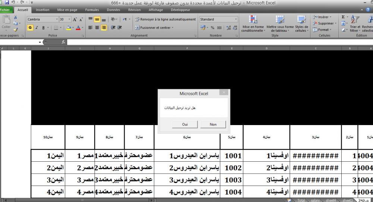Click Fusionner et centrer
Viewport: 373px width, 202px height.
154,28
